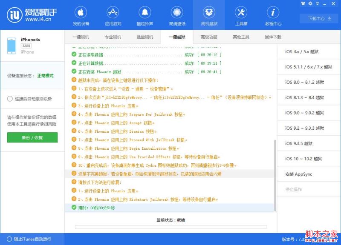Click warning icon beside Use Provided Offsets step
Viewport: 341px width, 245px height.
(74, 156)
